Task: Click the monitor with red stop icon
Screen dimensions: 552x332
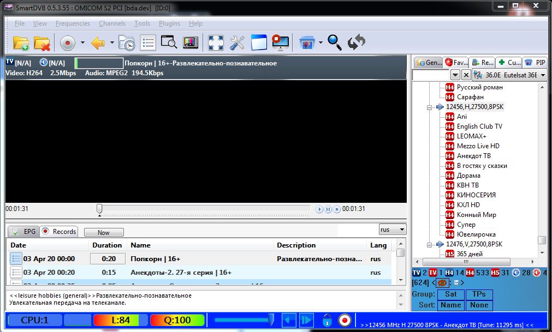Action: (280, 43)
